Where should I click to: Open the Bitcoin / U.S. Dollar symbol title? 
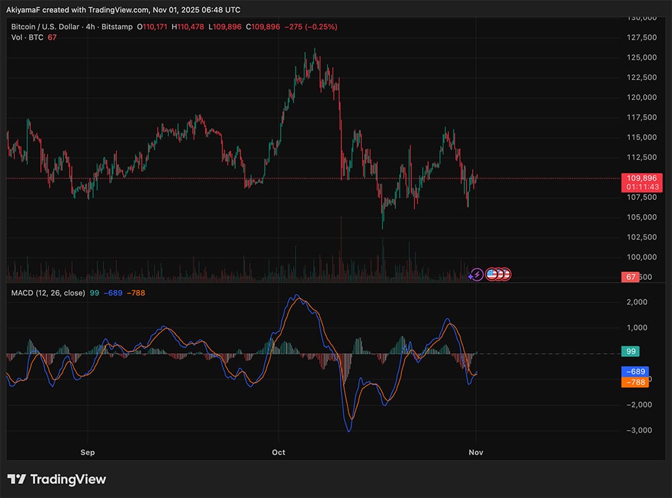coord(46,27)
